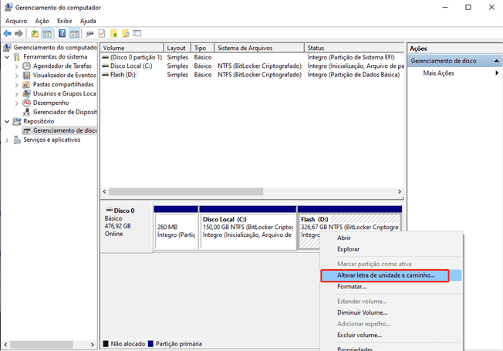Expand the Visualizador de Eventos node
503x351 pixels.
(18, 76)
